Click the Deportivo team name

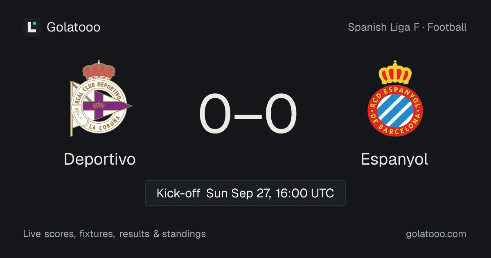coord(100,159)
